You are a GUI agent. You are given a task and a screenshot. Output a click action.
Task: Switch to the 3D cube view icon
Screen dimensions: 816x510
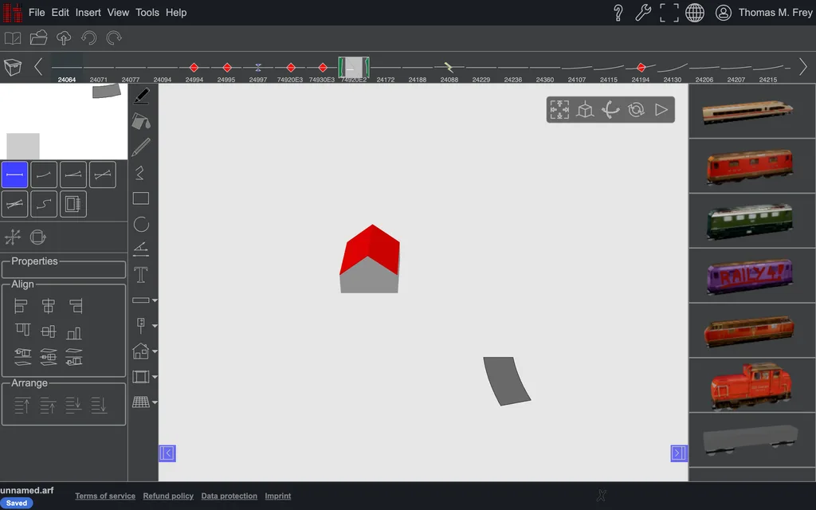click(x=585, y=110)
